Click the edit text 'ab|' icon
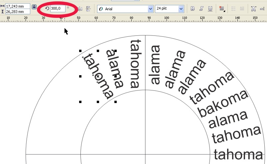 click(263, 9)
